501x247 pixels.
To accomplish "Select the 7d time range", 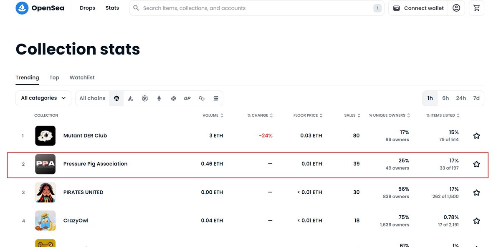I will click(x=476, y=98).
